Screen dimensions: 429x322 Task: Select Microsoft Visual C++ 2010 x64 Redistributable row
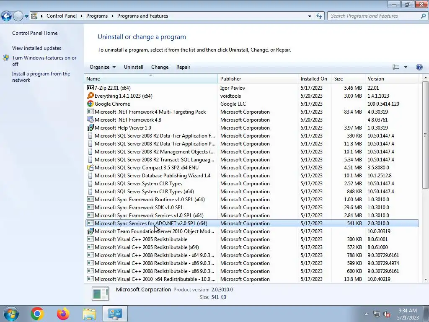pyautogui.click(x=252, y=279)
